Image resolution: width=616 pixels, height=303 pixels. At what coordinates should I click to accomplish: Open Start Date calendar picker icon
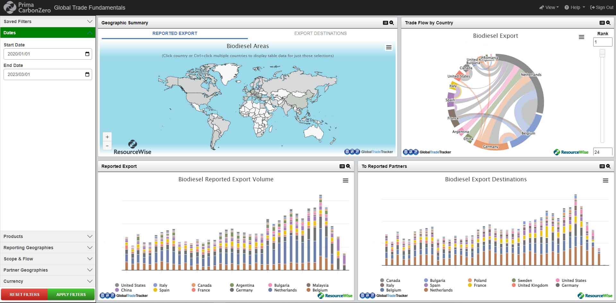(87, 54)
